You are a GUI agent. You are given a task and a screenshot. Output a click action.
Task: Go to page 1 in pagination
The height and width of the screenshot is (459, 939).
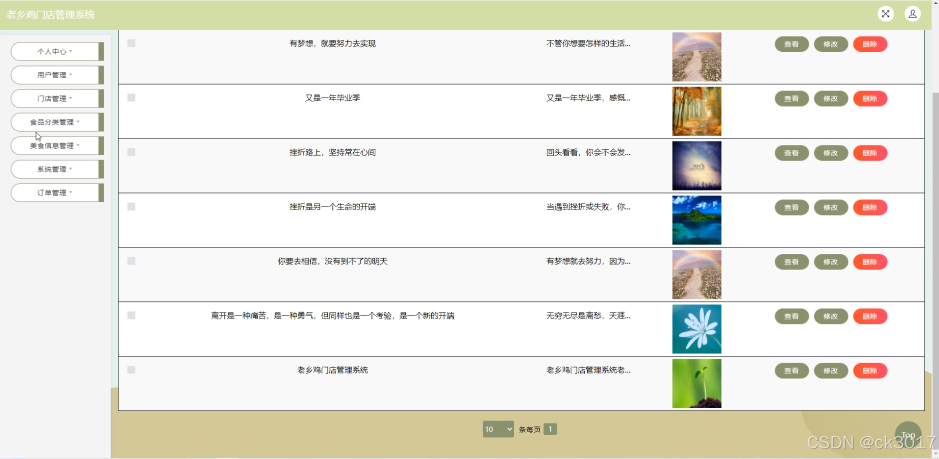pyautogui.click(x=550, y=429)
